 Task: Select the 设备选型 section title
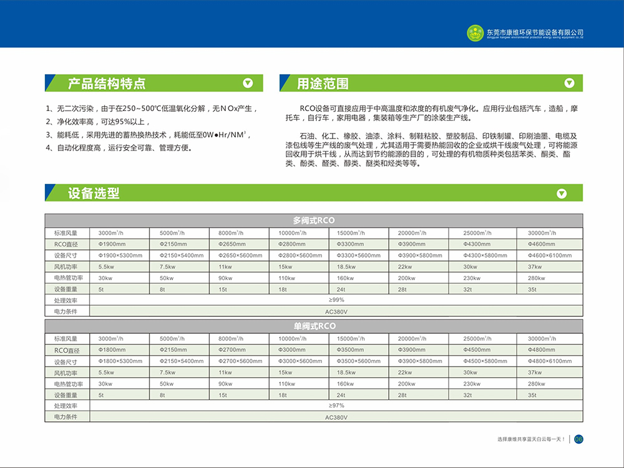pyautogui.click(x=94, y=193)
